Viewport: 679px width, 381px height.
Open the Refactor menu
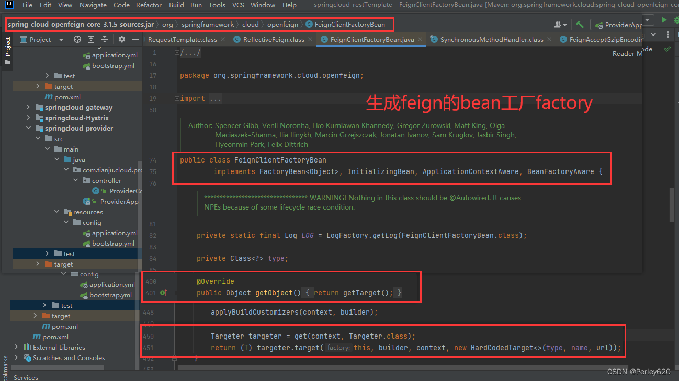[149, 5]
